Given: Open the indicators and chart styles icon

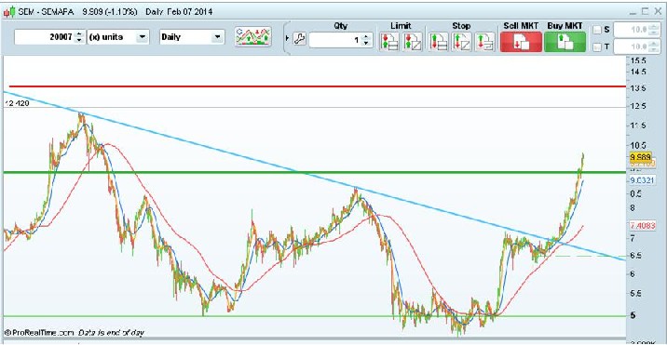Looking at the screenshot, I should click(253, 37).
